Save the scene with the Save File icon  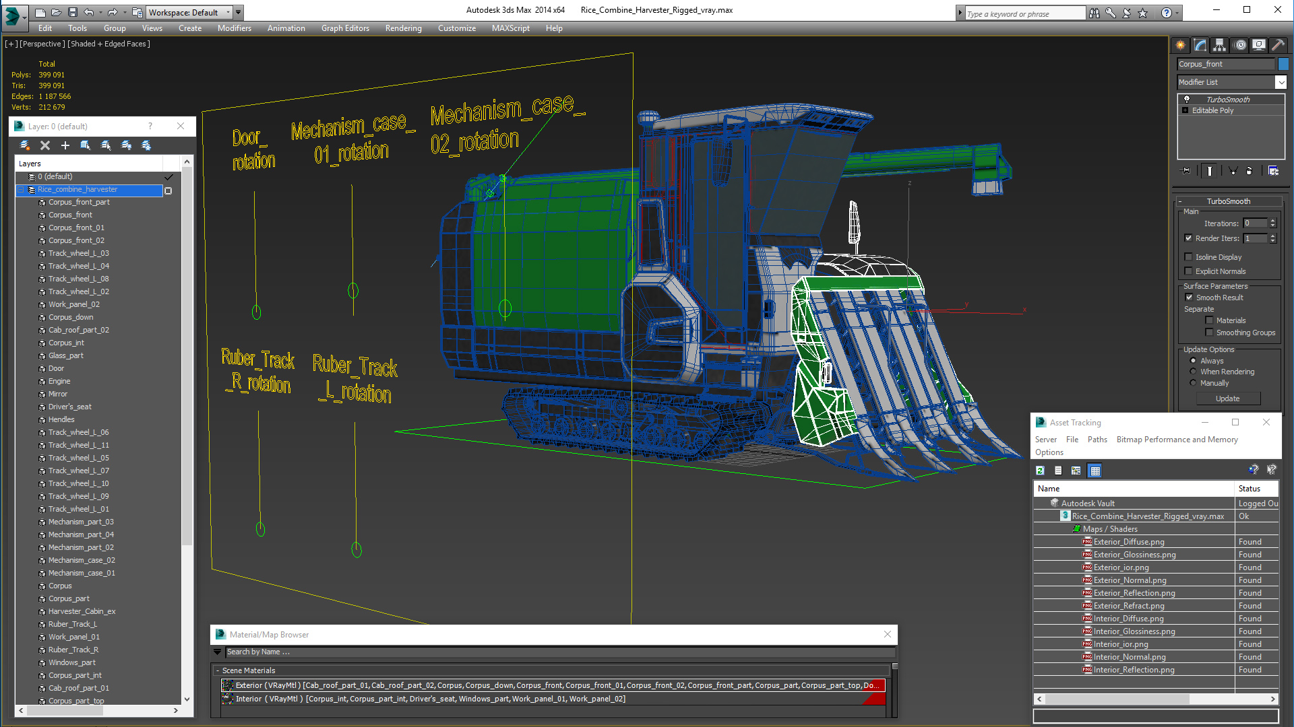pos(73,12)
